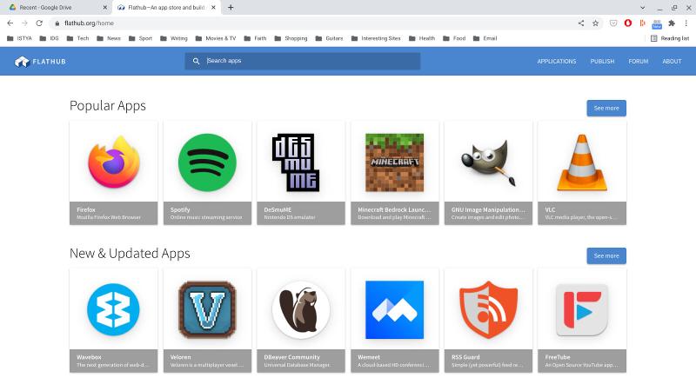
Task: Select the DBeaver Community beaver icon
Action: 301,309
